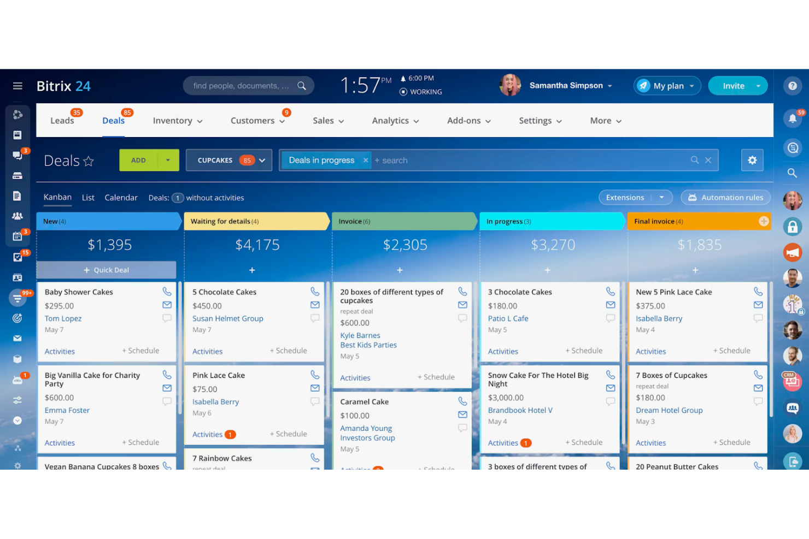This screenshot has height=539, width=809.
Task: Open Kanban settings gear icon
Action: (x=752, y=160)
